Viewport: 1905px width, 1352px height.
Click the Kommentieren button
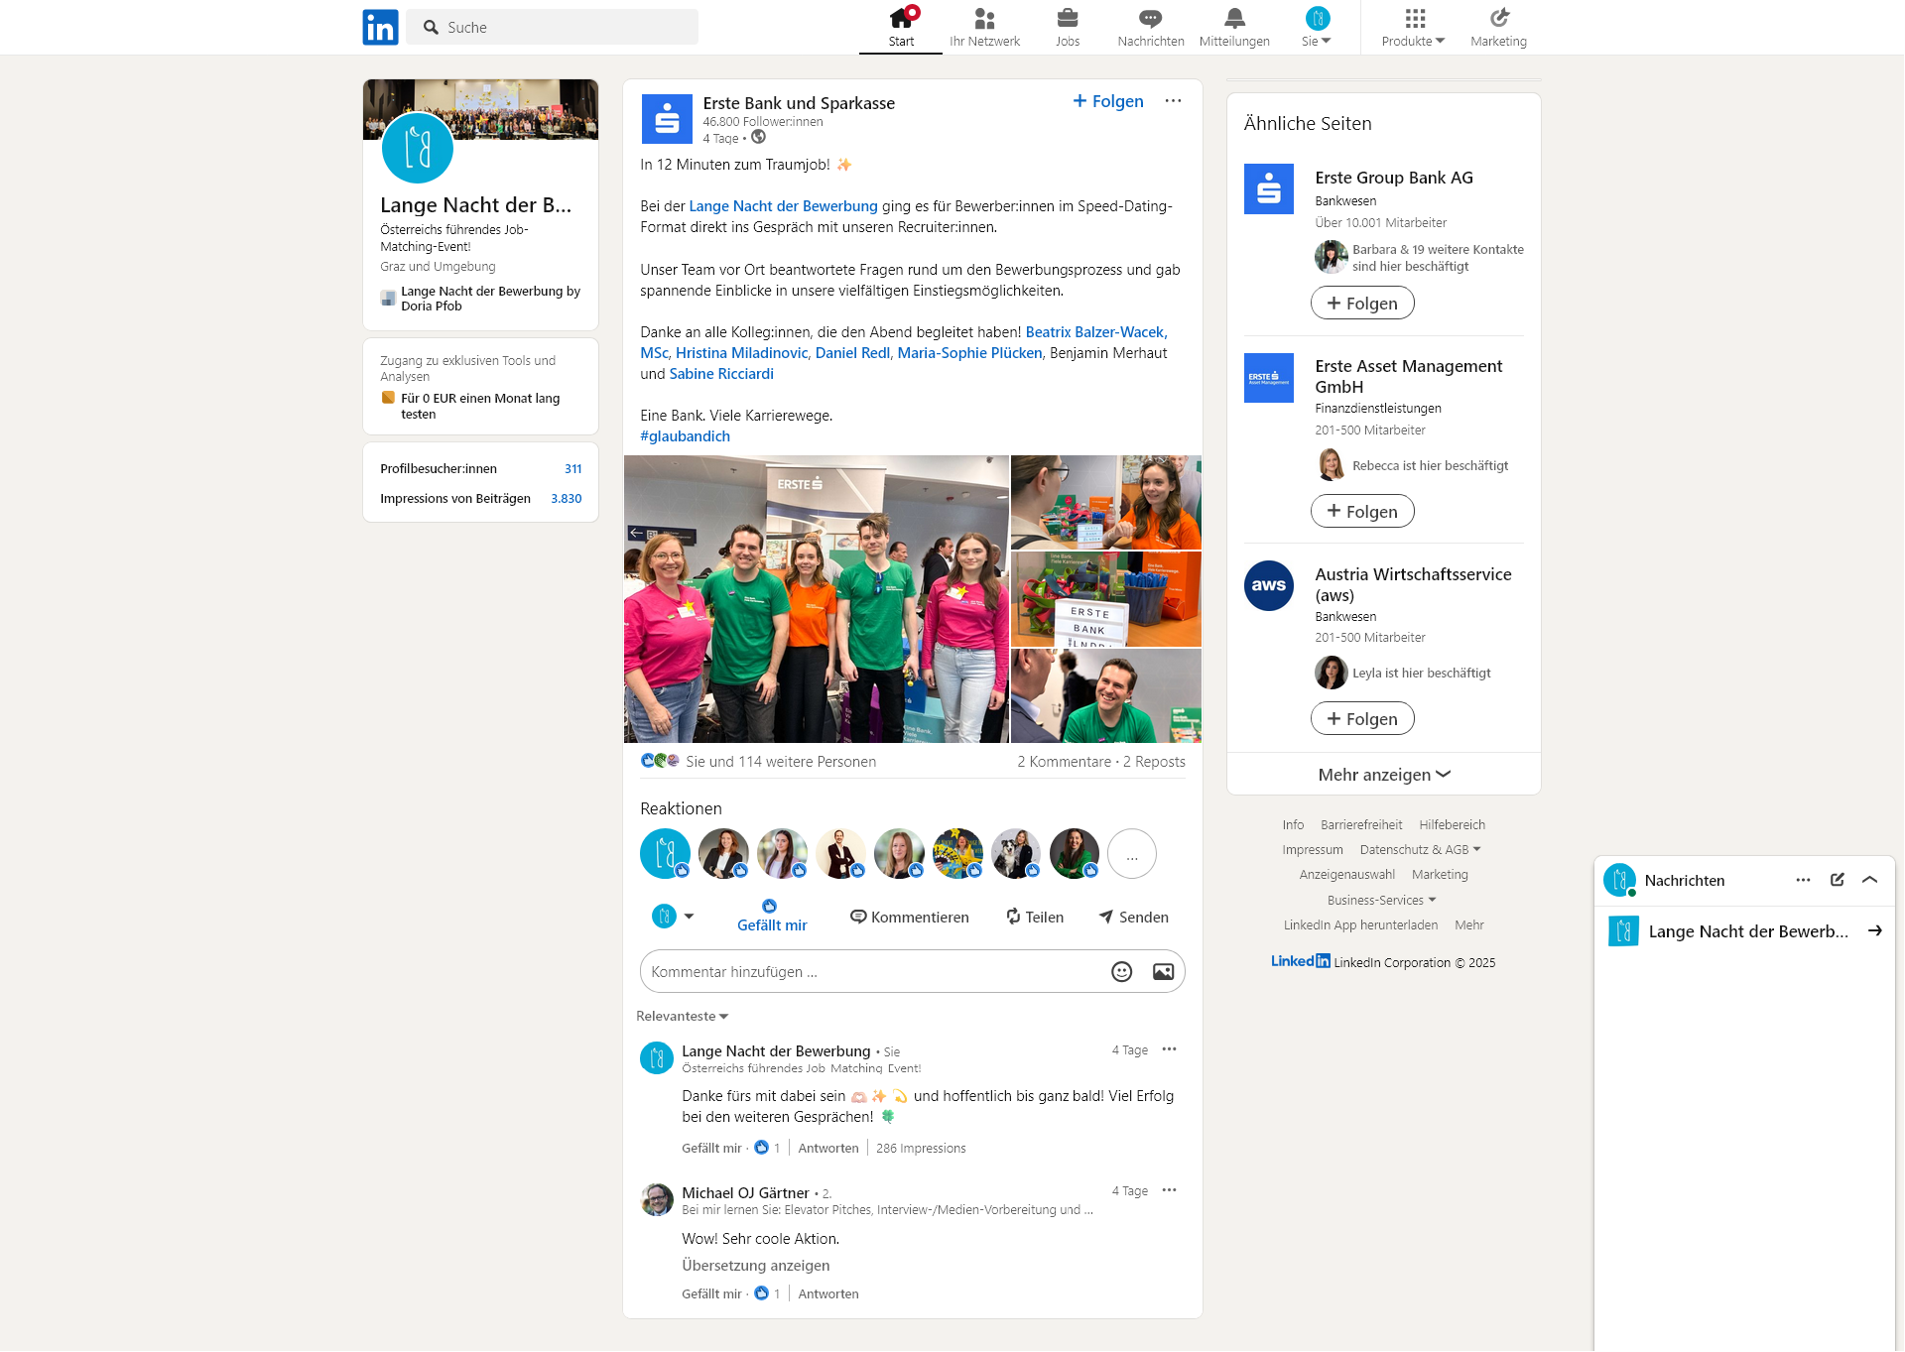910,918
